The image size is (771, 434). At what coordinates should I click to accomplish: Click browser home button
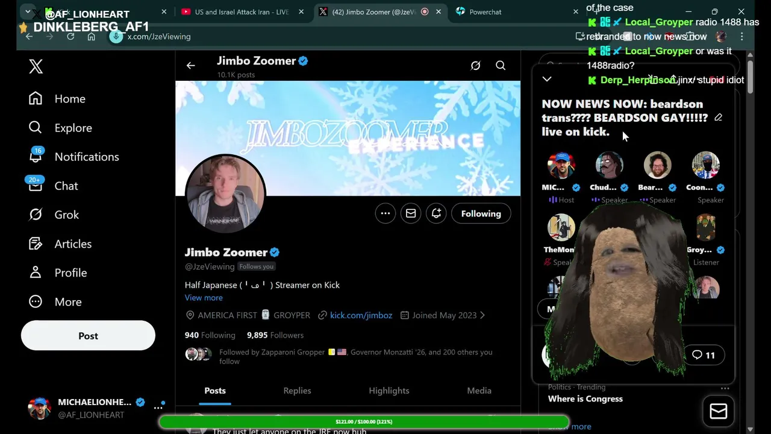tap(91, 37)
